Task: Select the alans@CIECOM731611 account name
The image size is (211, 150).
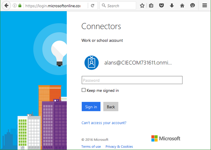Action: pyautogui.click(x=138, y=63)
